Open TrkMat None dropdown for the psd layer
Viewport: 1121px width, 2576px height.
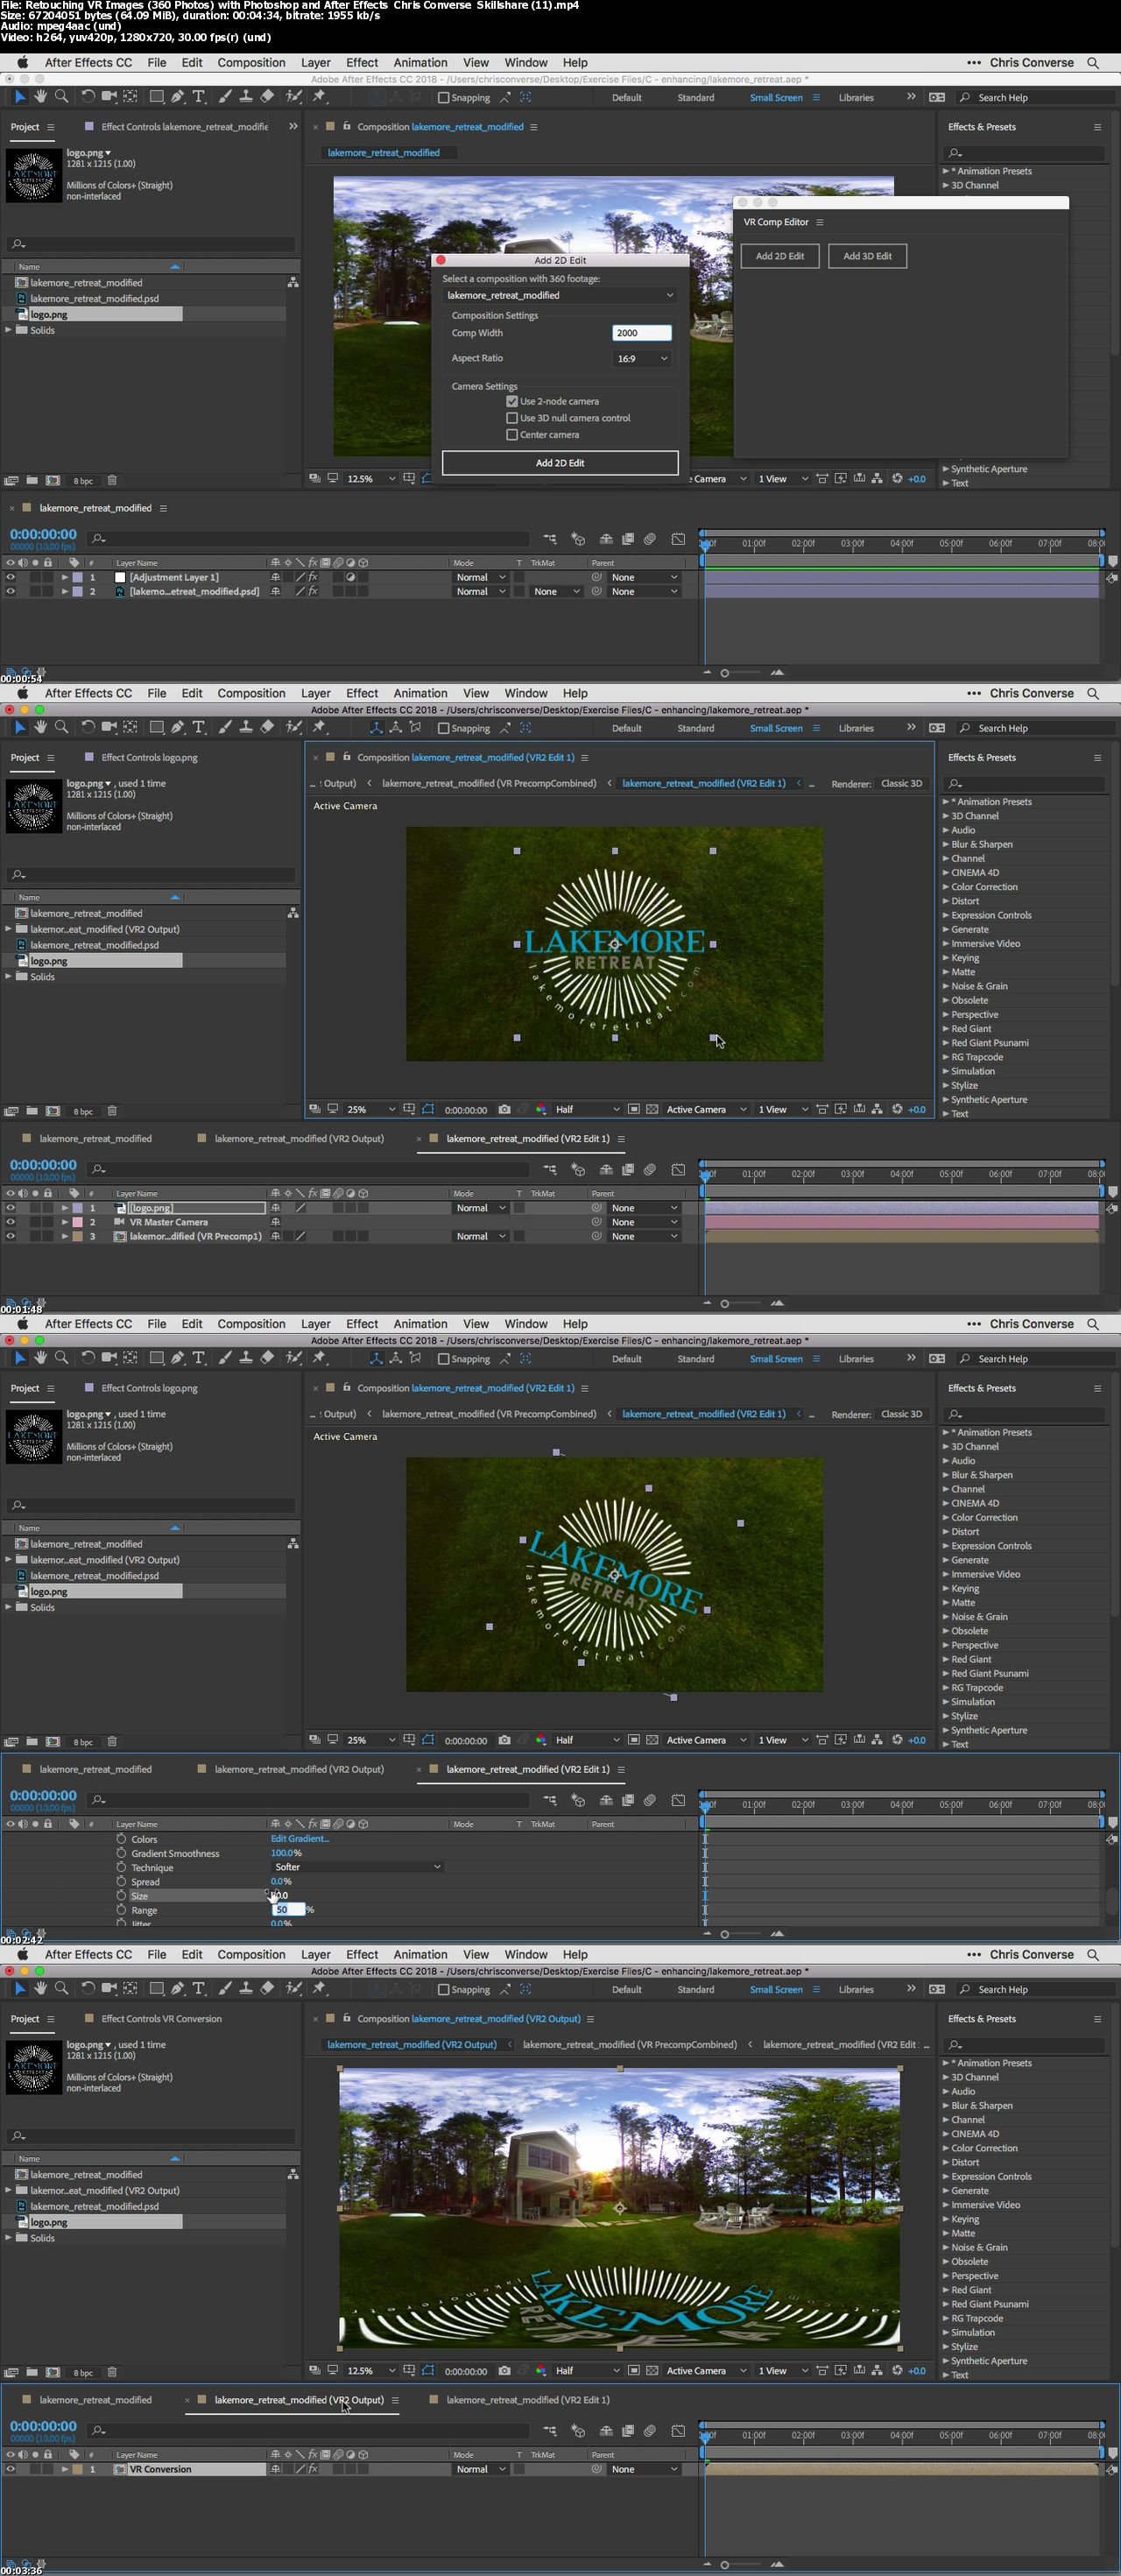[556, 592]
